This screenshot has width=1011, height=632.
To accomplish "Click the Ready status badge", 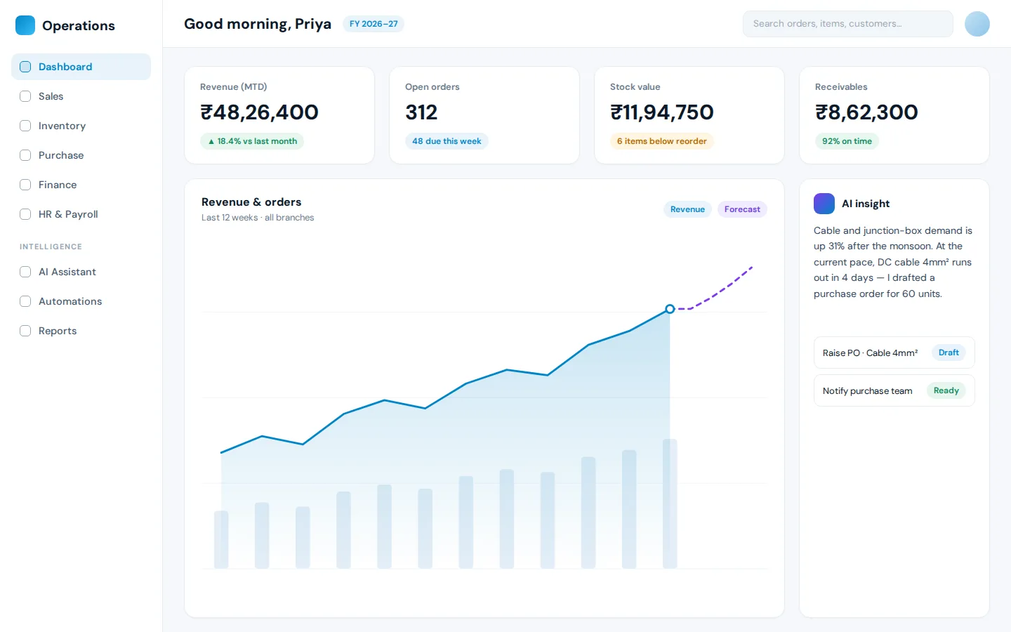I will [946, 390].
